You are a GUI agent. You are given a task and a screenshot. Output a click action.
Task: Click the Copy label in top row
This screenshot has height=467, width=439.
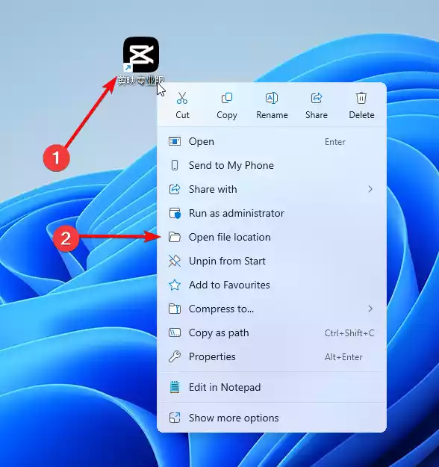227,115
